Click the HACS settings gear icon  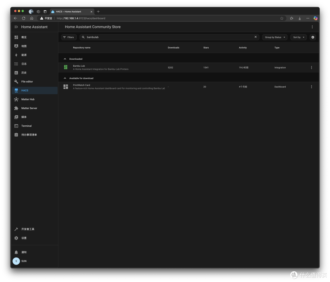coord(313,37)
